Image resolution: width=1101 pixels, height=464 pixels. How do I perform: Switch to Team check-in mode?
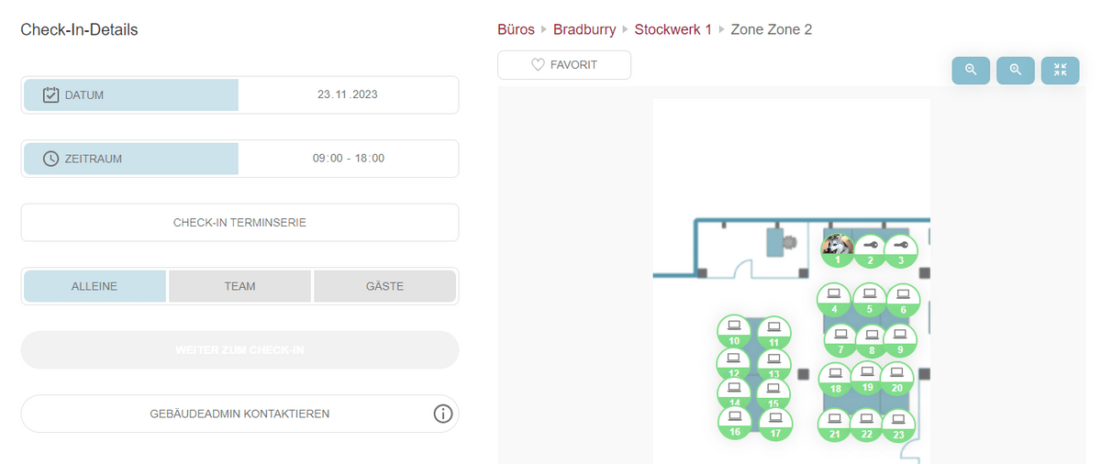239,286
